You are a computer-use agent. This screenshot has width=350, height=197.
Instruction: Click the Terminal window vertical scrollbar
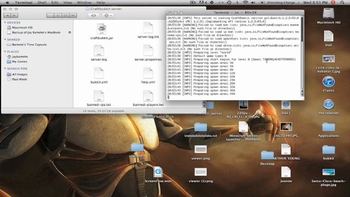click(x=302, y=53)
